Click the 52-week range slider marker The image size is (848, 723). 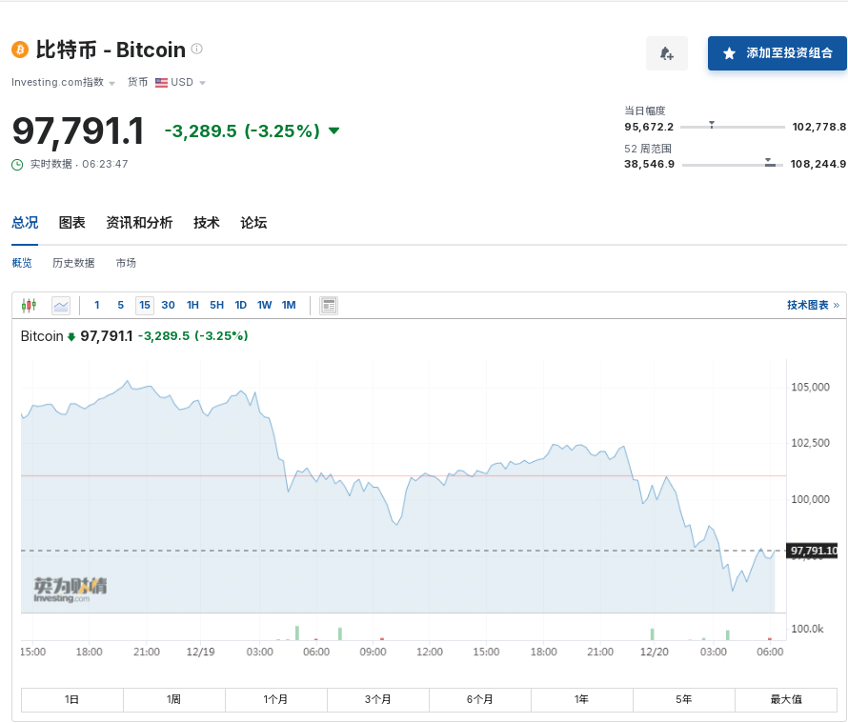click(770, 163)
